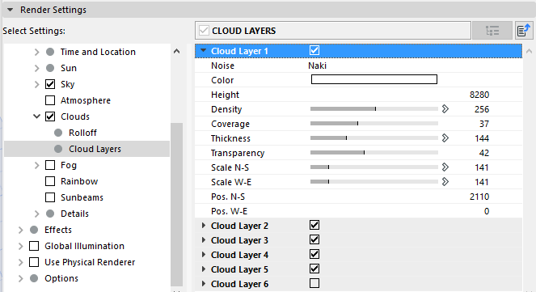This screenshot has width=536, height=292.
Task: Click the Density animation arrow icon
Action: [x=445, y=109]
